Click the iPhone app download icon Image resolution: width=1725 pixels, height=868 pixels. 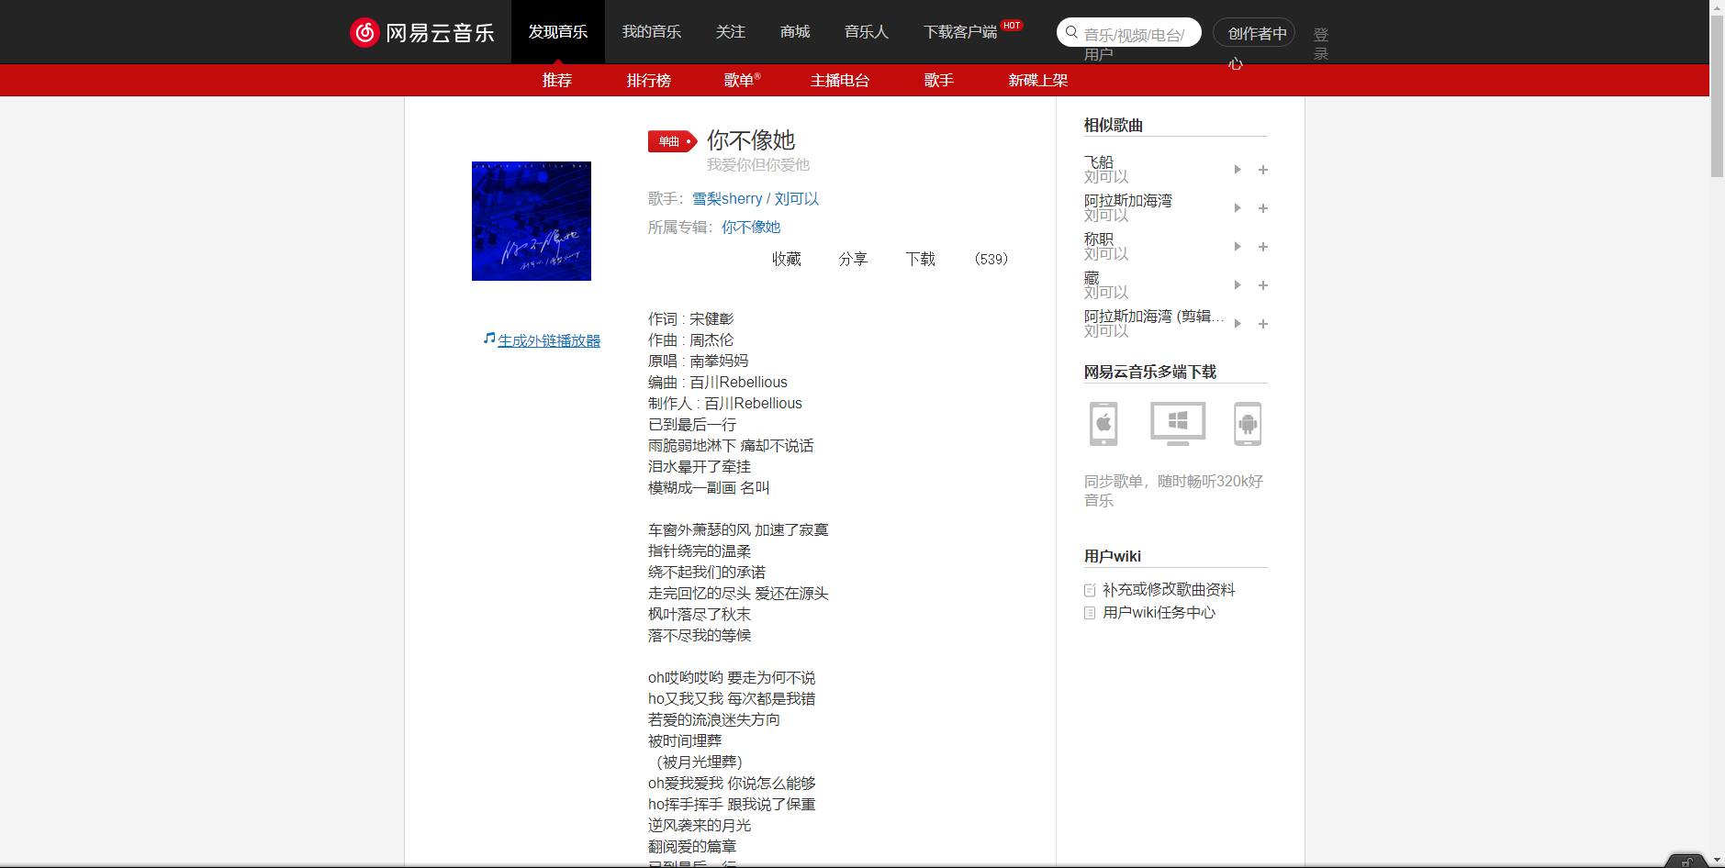tap(1102, 424)
